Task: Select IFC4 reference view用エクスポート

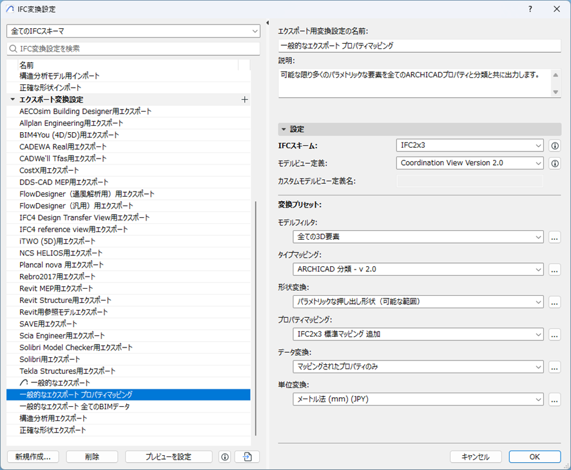Action: (128, 230)
